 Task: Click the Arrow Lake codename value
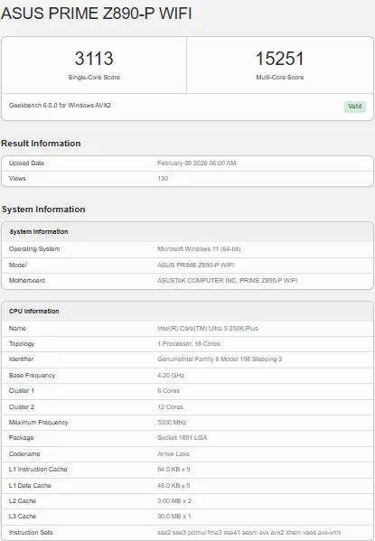coord(173,453)
